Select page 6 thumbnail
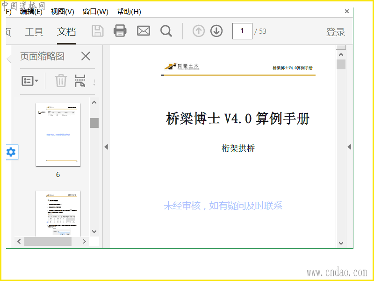This screenshot has height=281, width=374. pos(58,134)
